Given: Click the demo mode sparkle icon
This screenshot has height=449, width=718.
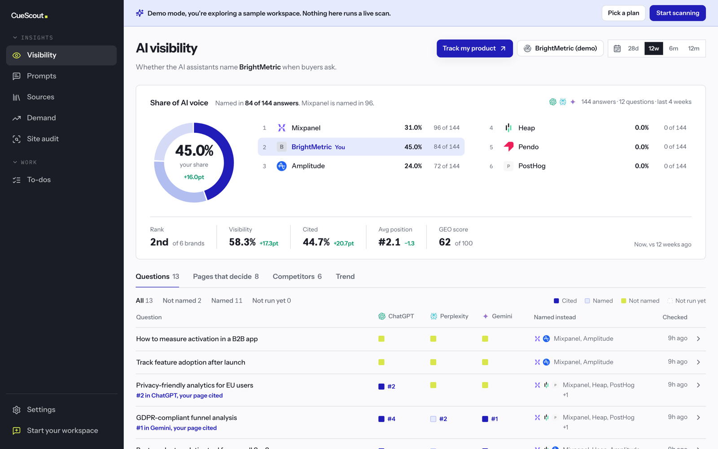Looking at the screenshot, I should coord(140,13).
